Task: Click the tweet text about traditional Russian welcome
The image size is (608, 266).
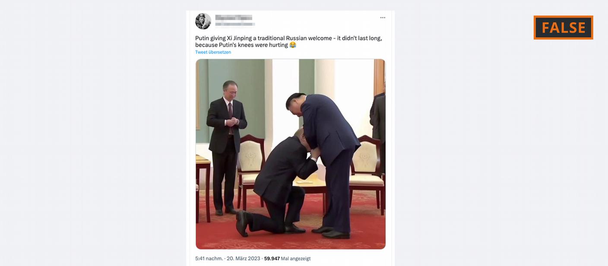Action: tap(288, 41)
